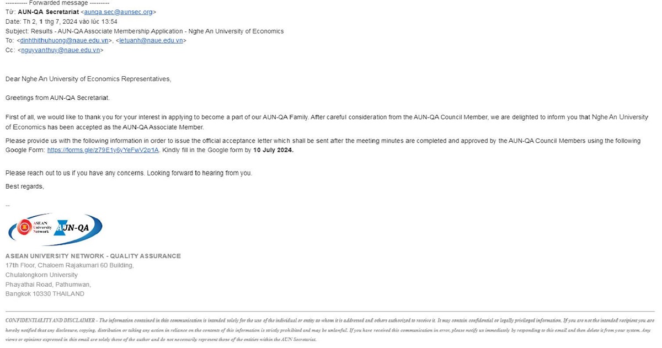662x348 pixels.
Task: Open the Google Form forms.gle link
Action: tap(103, 150)
